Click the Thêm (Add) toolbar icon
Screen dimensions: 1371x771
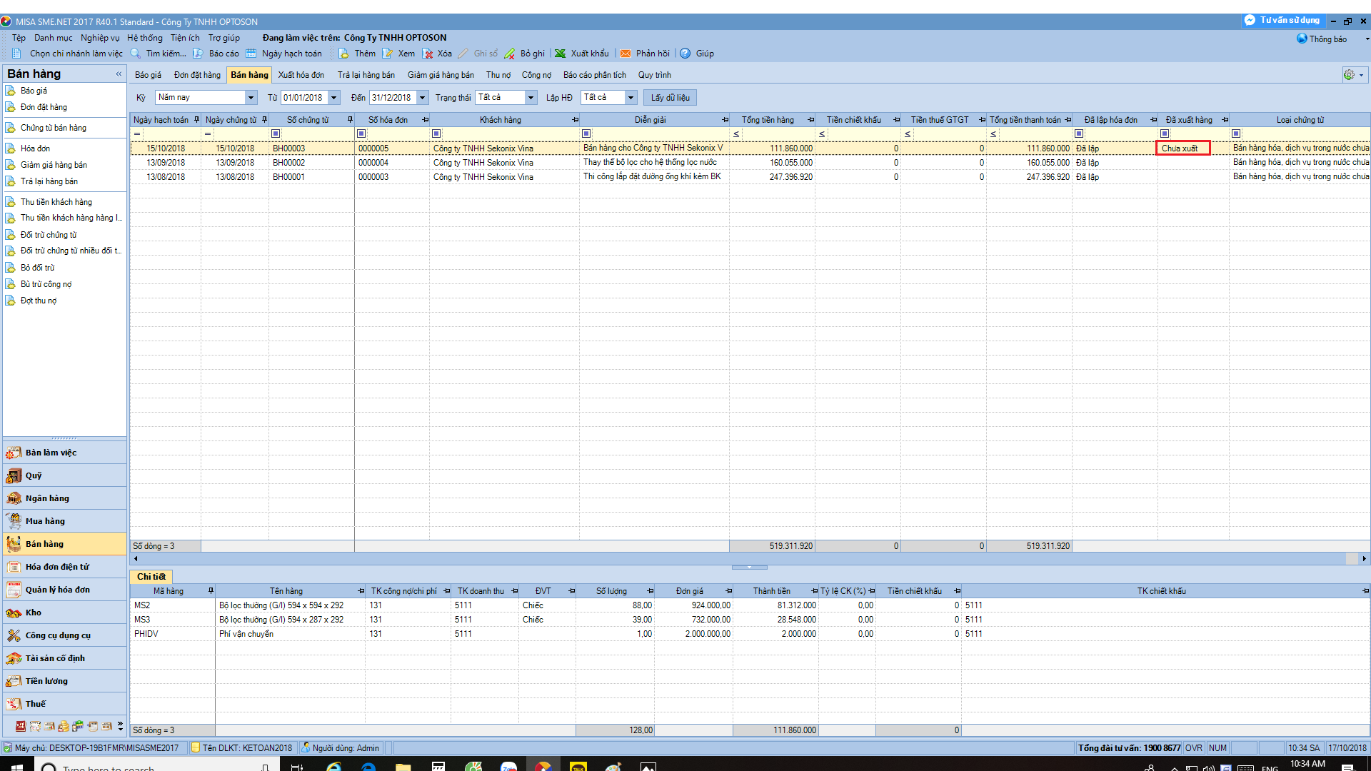click(344, 54)
